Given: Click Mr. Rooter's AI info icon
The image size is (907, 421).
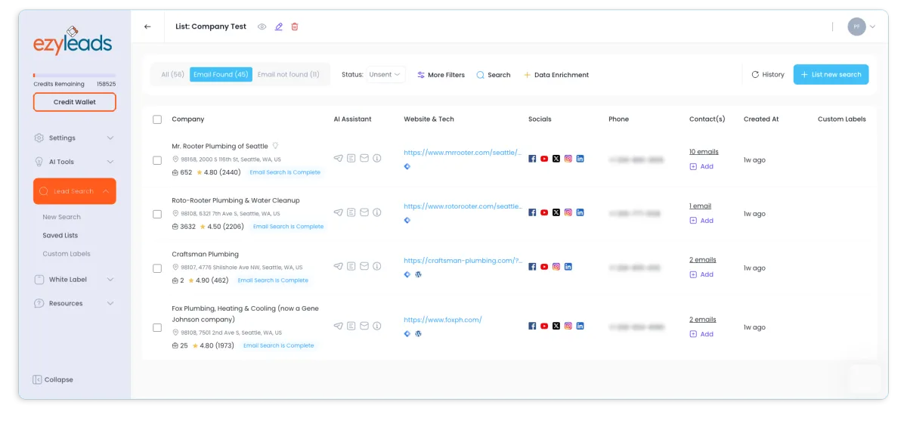Looking at the screenshot, I should 377,159.
